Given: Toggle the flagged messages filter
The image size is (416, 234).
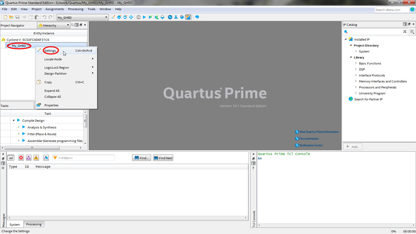Looking at the screenshot, I should [46, 158].
